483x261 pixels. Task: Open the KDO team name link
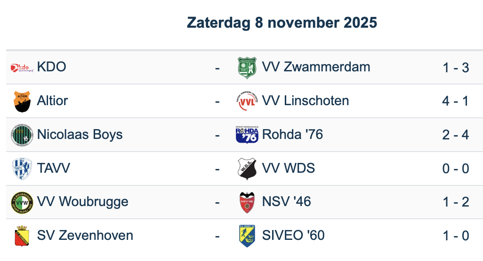[51, 67]
